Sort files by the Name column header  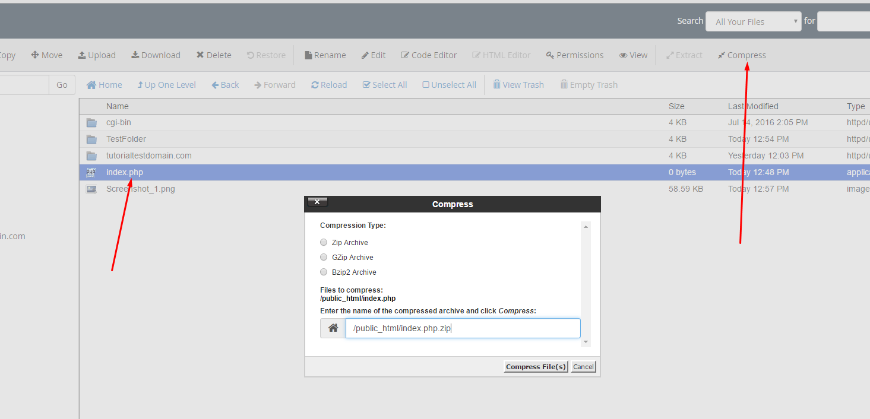(117, 106)
